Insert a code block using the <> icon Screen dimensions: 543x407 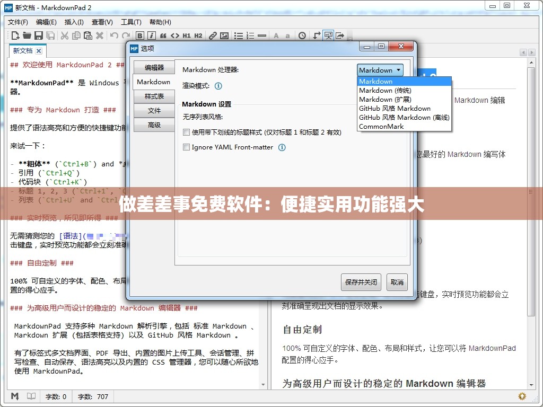pyautogui.click(x=175, y=36)
